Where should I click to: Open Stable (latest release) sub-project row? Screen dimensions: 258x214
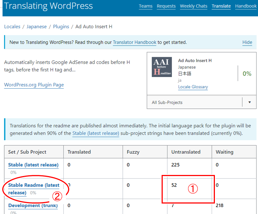point(33,165)
